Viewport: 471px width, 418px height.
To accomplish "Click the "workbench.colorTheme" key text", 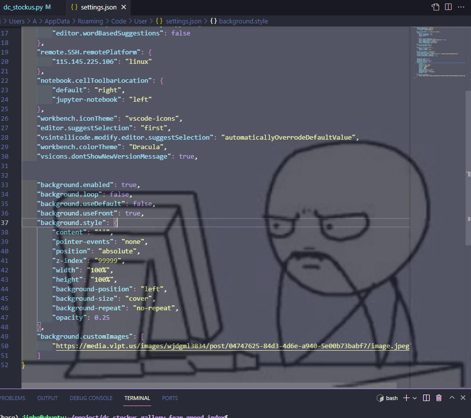I will 79,147.
